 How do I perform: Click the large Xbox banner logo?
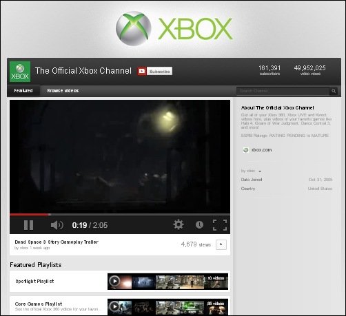174,28
